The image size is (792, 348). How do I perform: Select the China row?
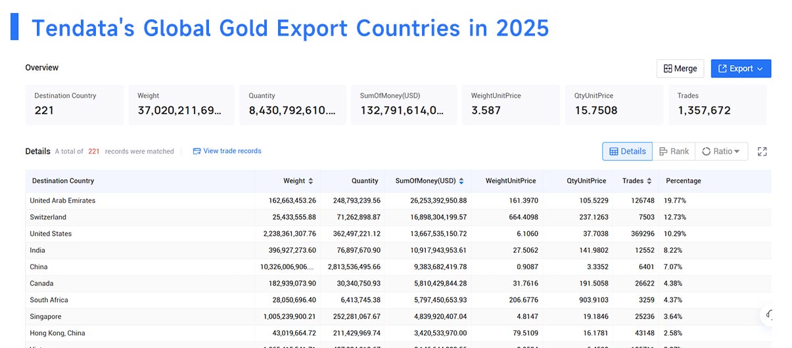pyautogui.click(x=398, y=267)
